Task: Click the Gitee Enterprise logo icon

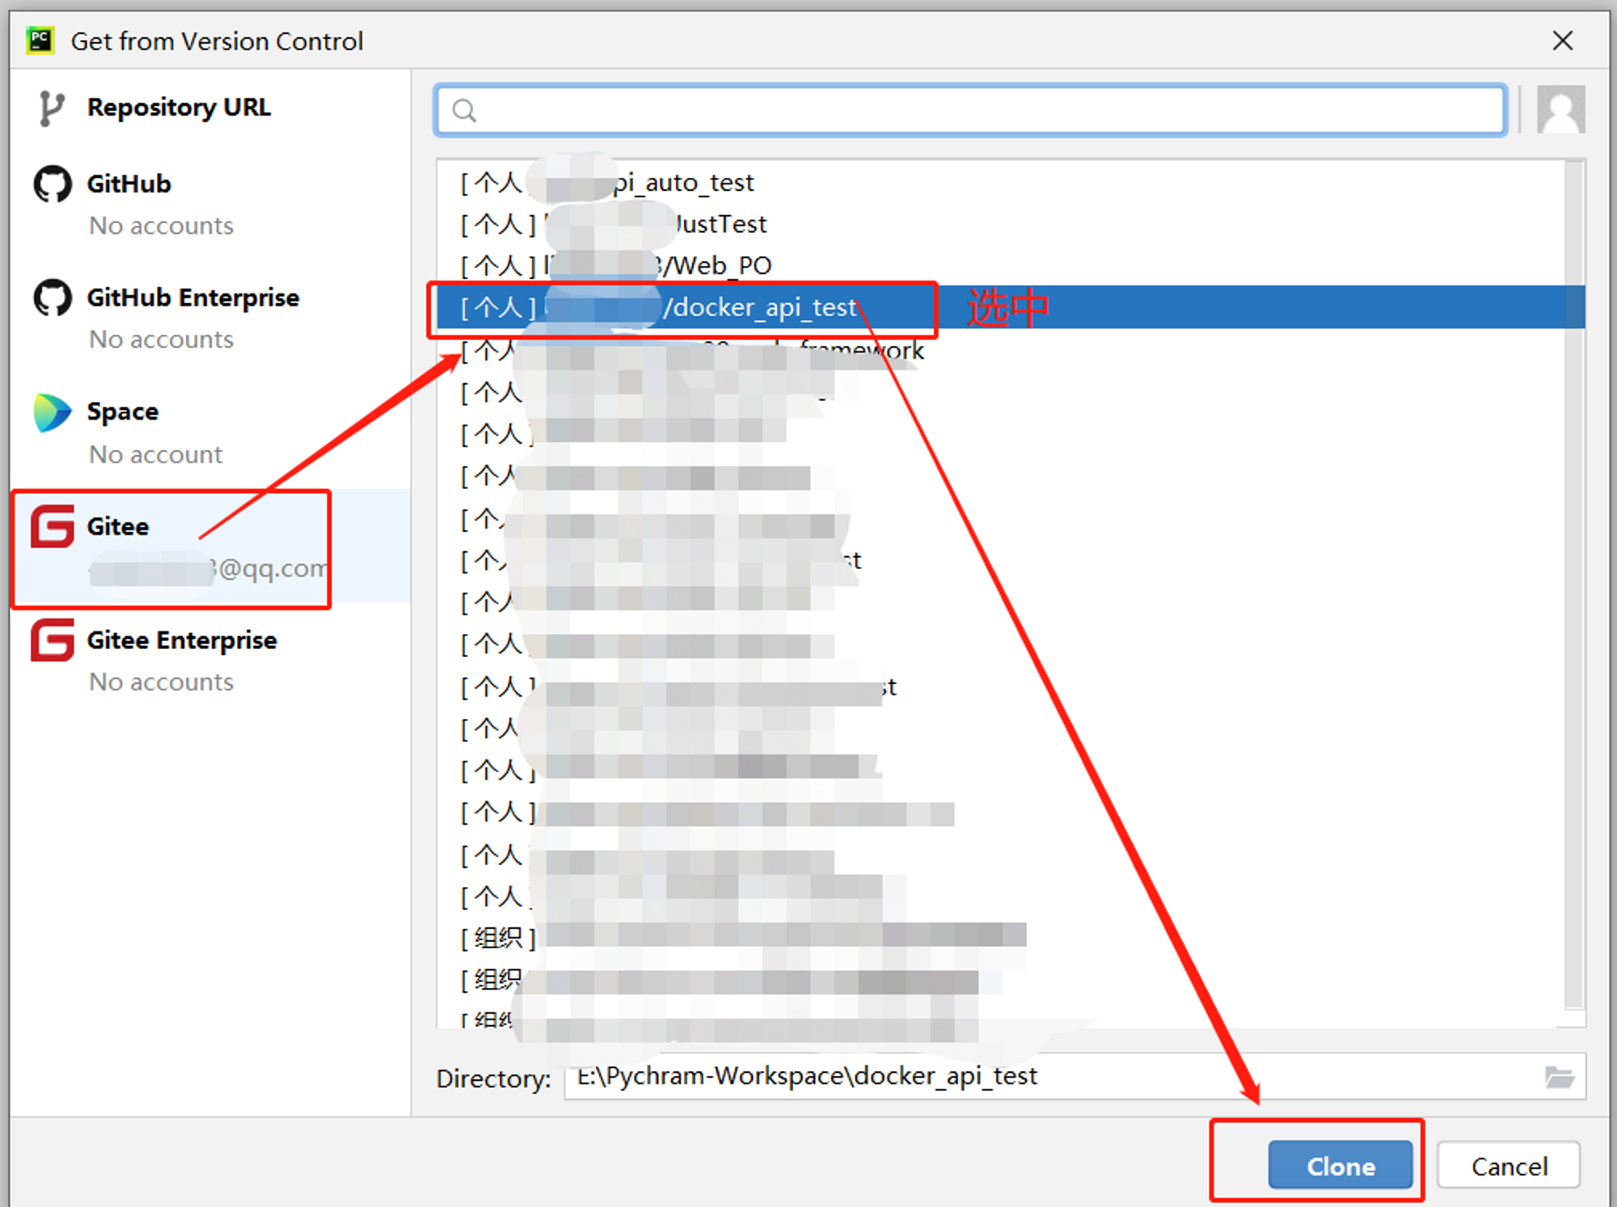Action: (x=53, y=640)
